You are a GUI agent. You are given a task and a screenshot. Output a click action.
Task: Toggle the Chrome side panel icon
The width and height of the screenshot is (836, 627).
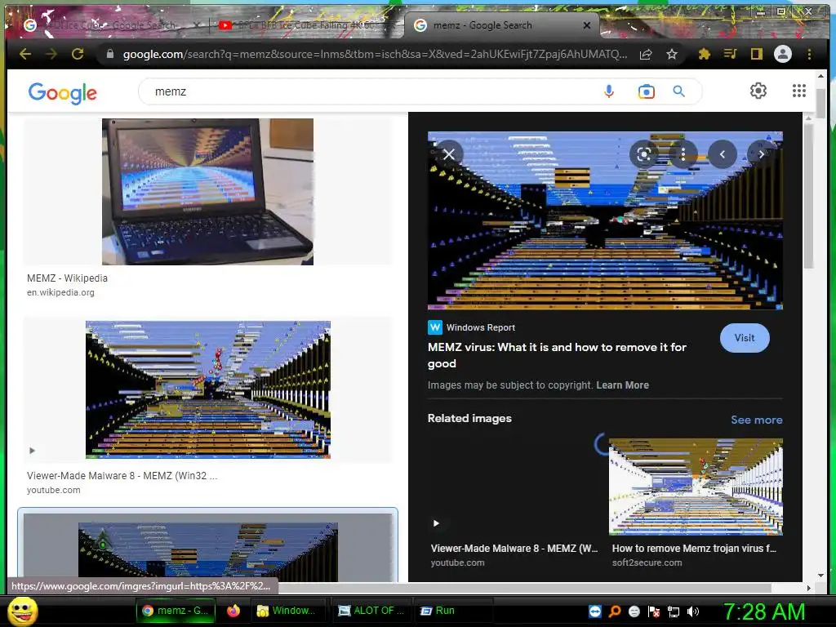tap(757, 54)
